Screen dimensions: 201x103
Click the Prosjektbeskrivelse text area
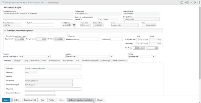click(38, 16)
